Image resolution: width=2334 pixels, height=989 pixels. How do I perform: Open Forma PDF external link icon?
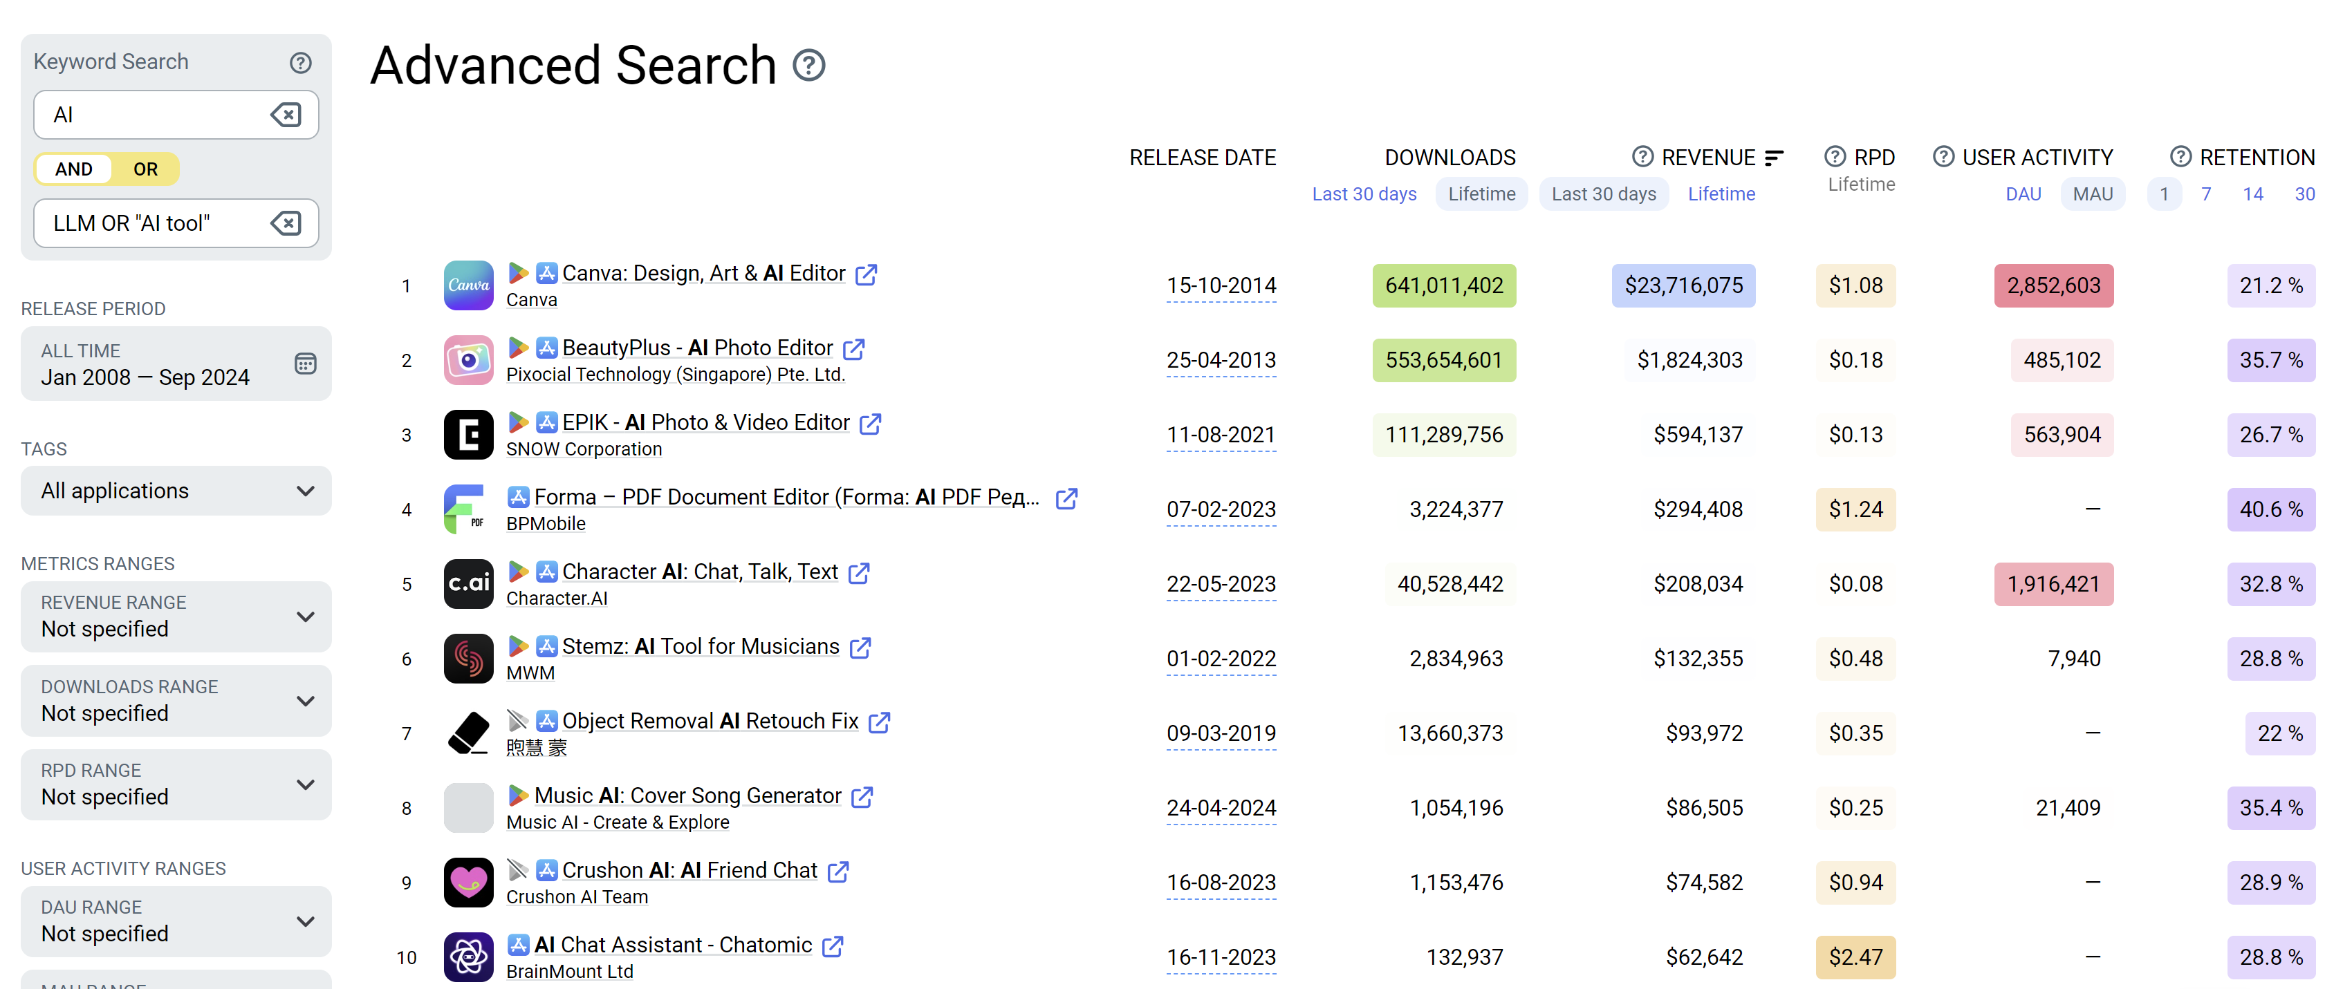1066,498
